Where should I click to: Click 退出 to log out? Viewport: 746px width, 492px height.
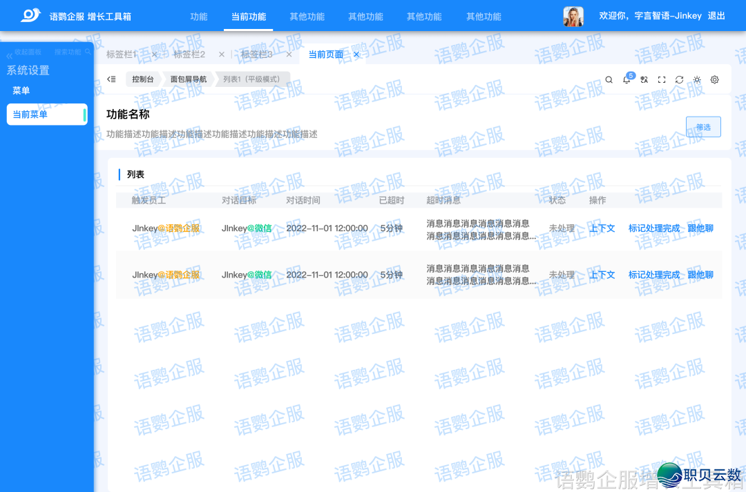tap(716, 16)
